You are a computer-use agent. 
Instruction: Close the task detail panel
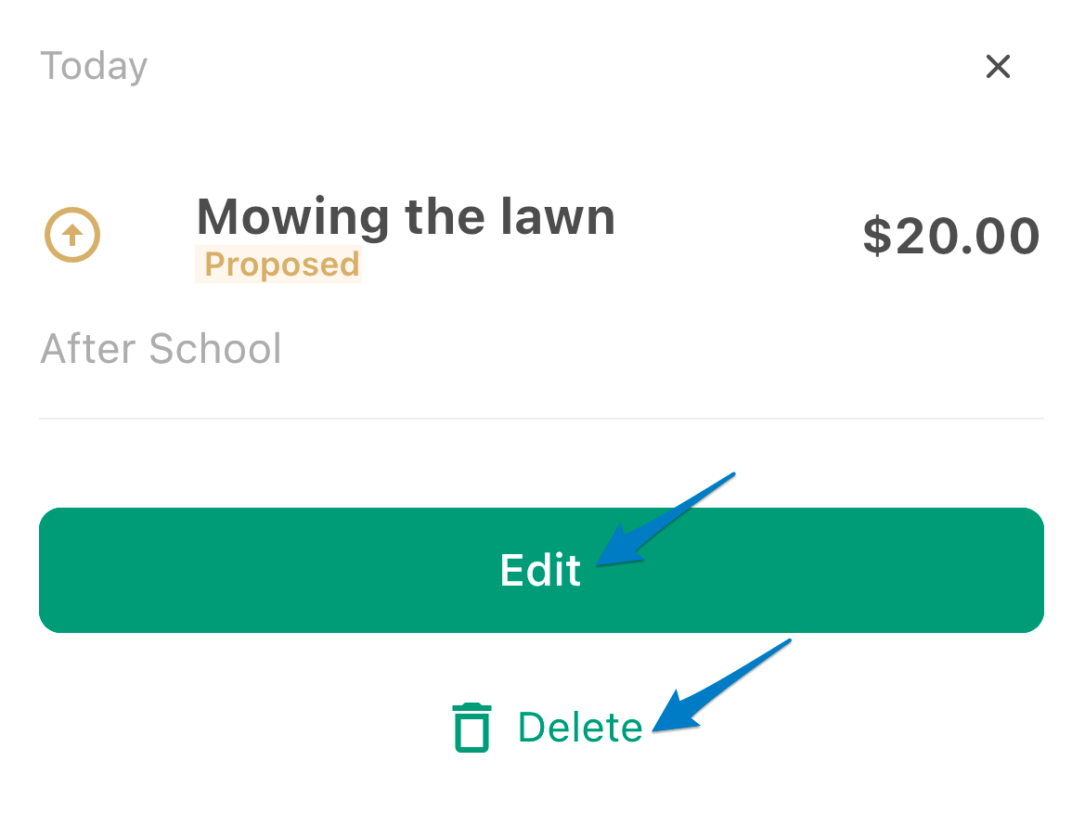998,67
